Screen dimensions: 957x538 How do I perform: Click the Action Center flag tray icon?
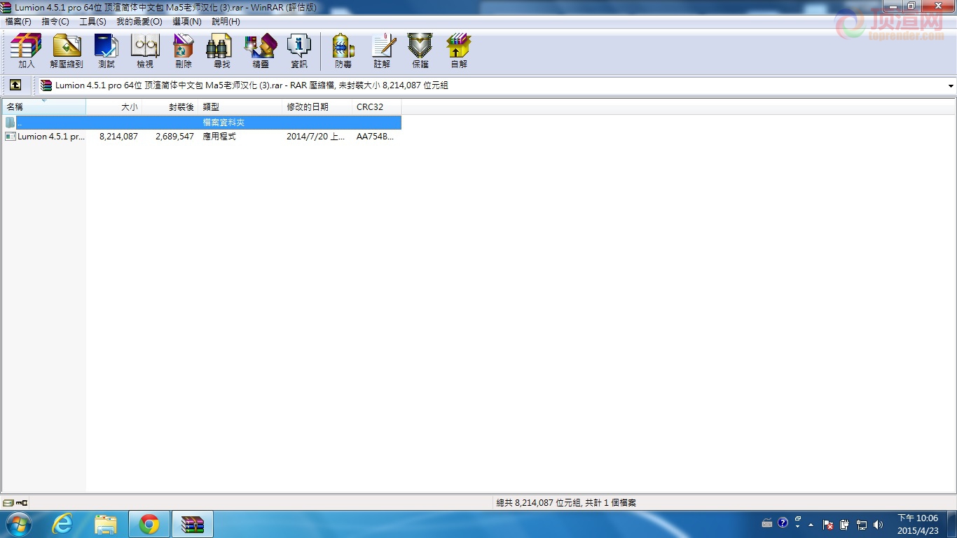[827, 524]
